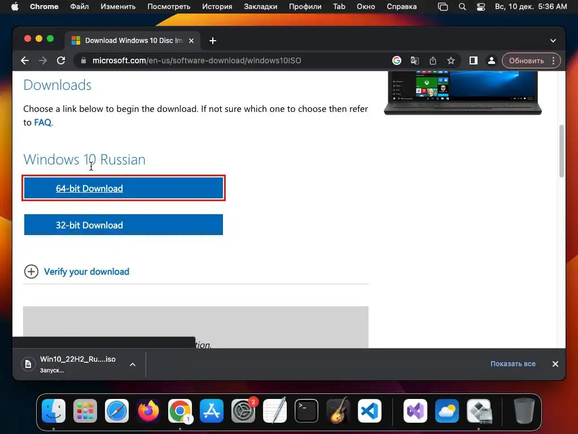
Task: Open the Chrome profile icon
Action: coord(492,60)
